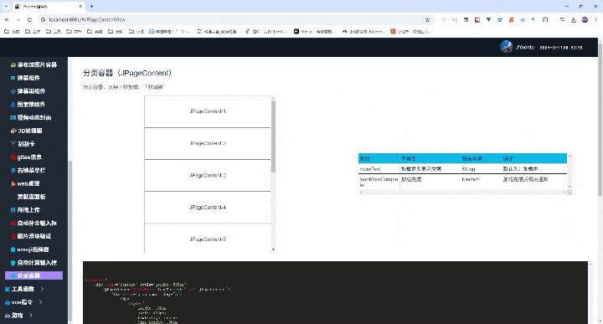This screenshot has height=324, width=603.
Task: Click the String type cell
Action: tap(481, 169)
